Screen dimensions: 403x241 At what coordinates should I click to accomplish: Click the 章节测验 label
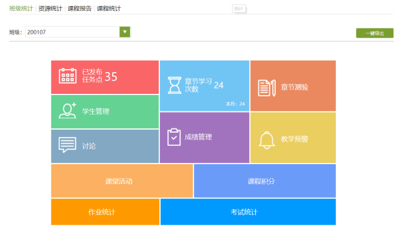tap(295, 87)
